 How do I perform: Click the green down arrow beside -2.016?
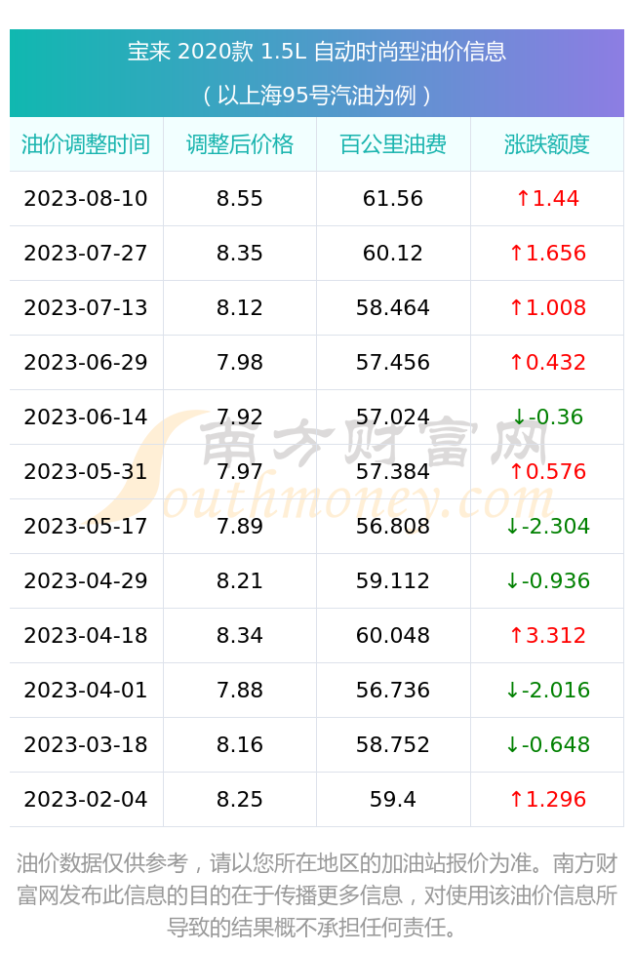[x=512, y=691]
